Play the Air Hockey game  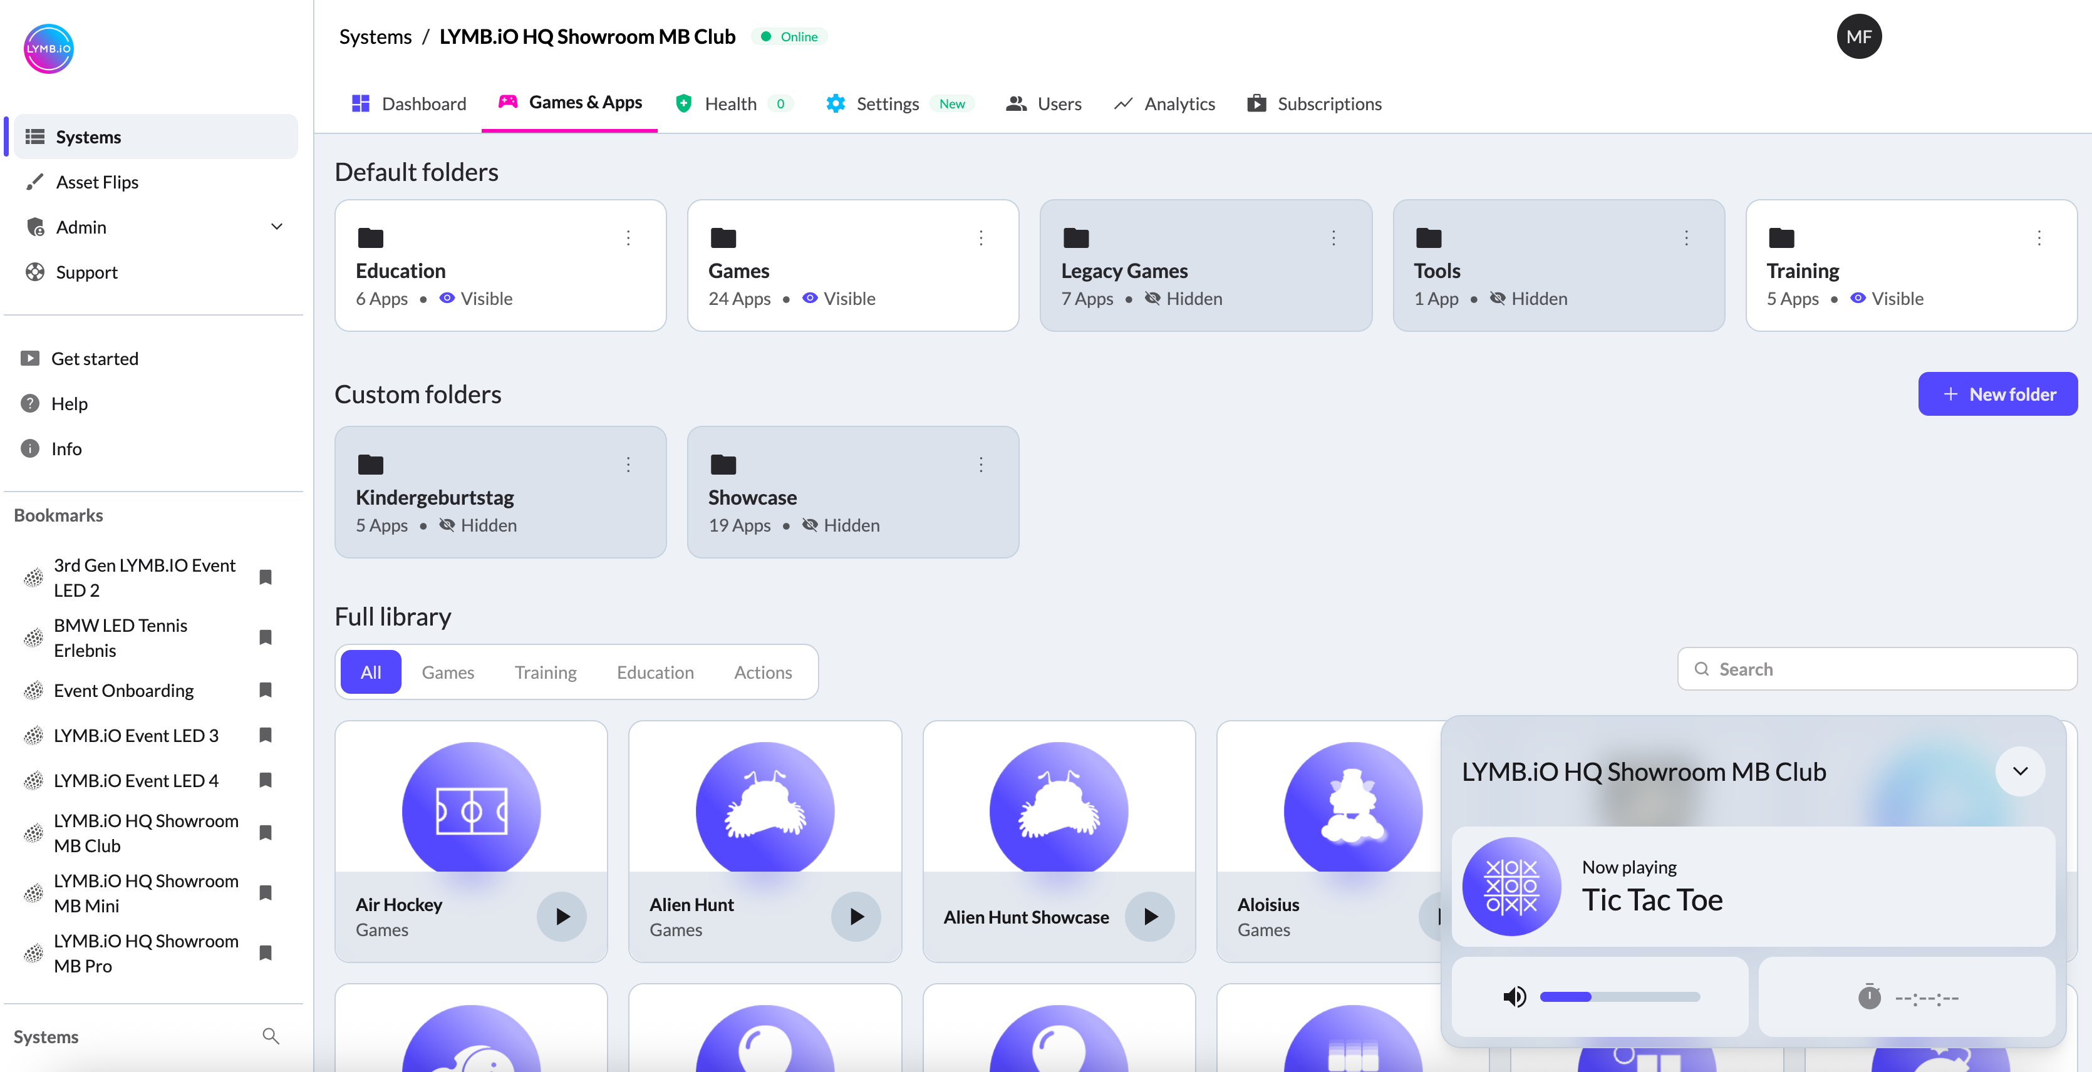coord(562,917)
